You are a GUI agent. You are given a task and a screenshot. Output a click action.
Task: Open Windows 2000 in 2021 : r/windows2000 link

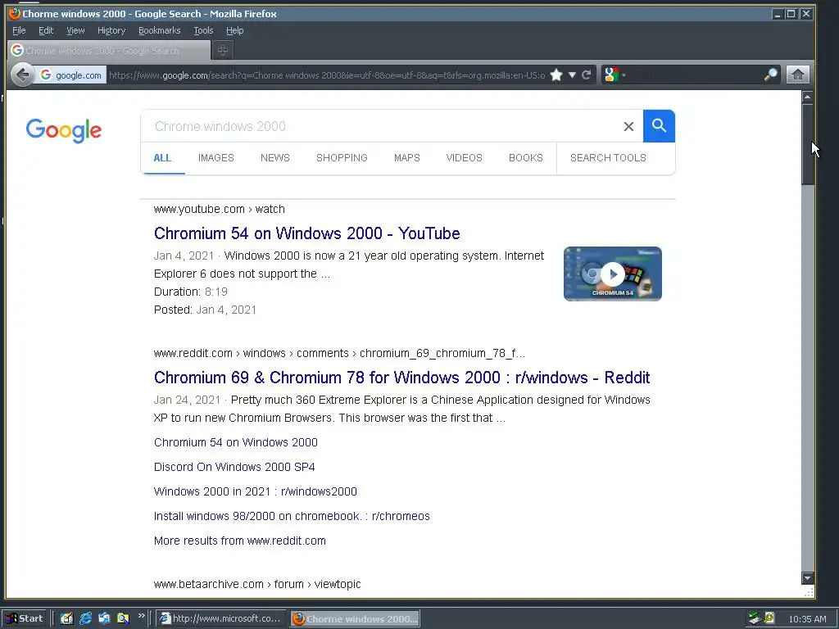click(x=256, y=491)
